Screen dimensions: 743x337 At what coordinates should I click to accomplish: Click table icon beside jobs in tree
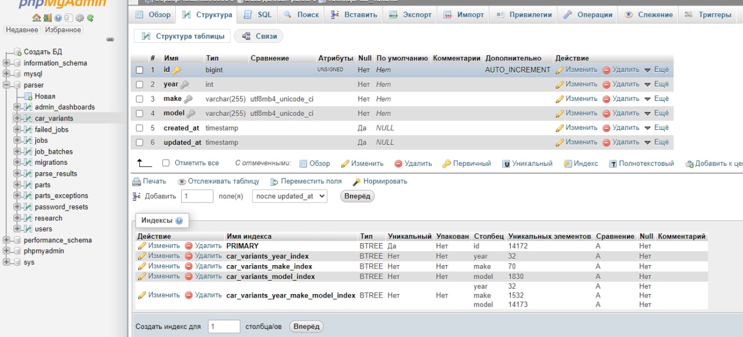pos(27,140)
